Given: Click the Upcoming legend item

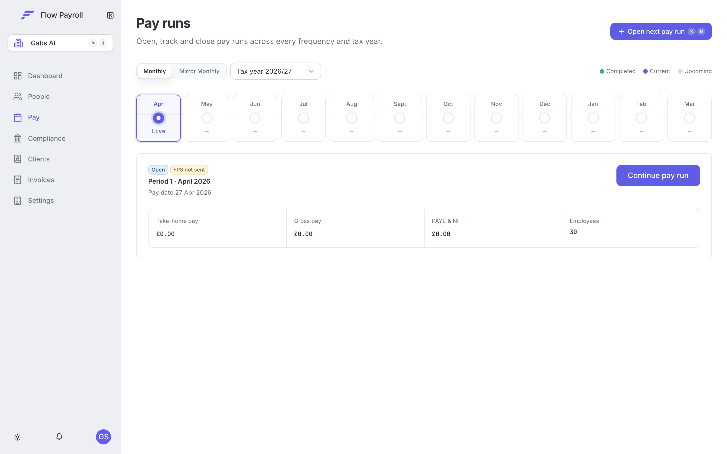Looking at the screenshot, I should point(694,71).
